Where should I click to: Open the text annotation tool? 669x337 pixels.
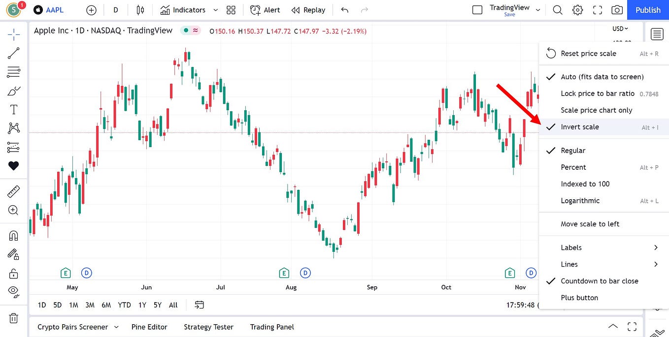click(x=13, y=109)
